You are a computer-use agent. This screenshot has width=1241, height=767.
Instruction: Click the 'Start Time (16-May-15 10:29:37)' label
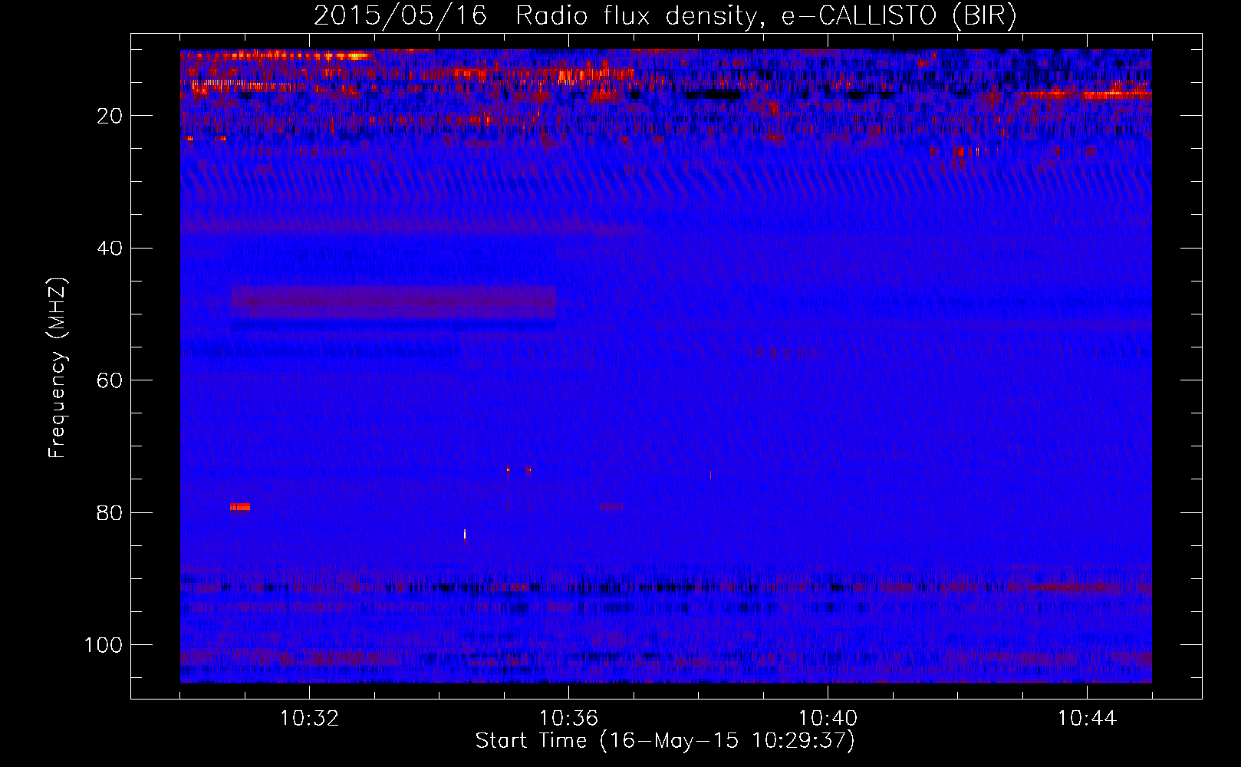(x=664, y=741)
